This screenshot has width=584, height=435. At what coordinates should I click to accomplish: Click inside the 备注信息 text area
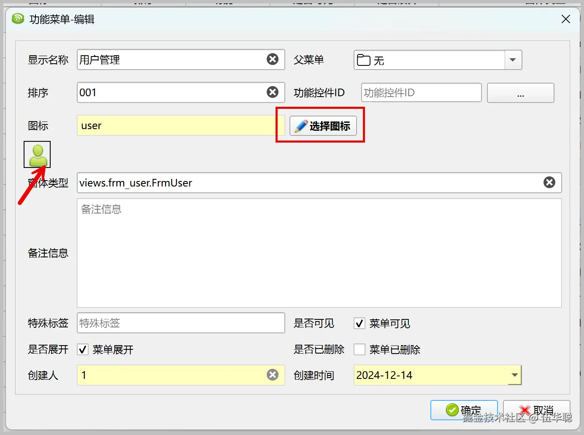[x=319, y=253]
